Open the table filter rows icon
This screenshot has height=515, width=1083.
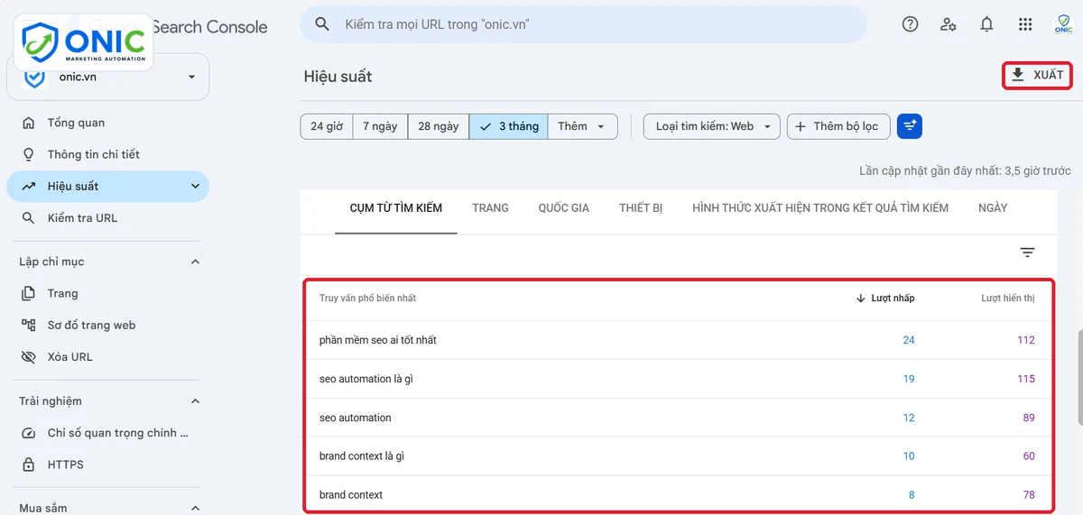pyautogui.click(x=1027, y=253)
